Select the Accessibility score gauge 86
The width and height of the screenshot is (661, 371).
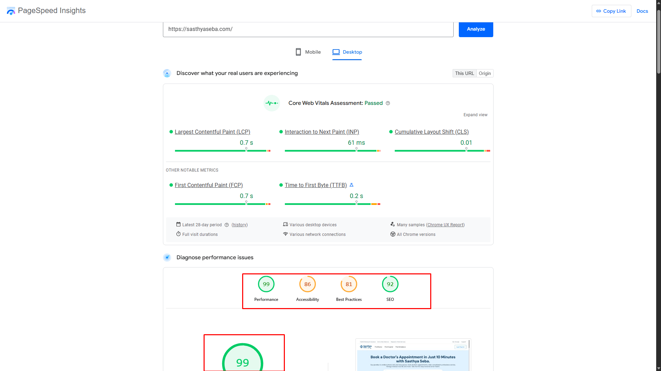[x=308, y=284]
